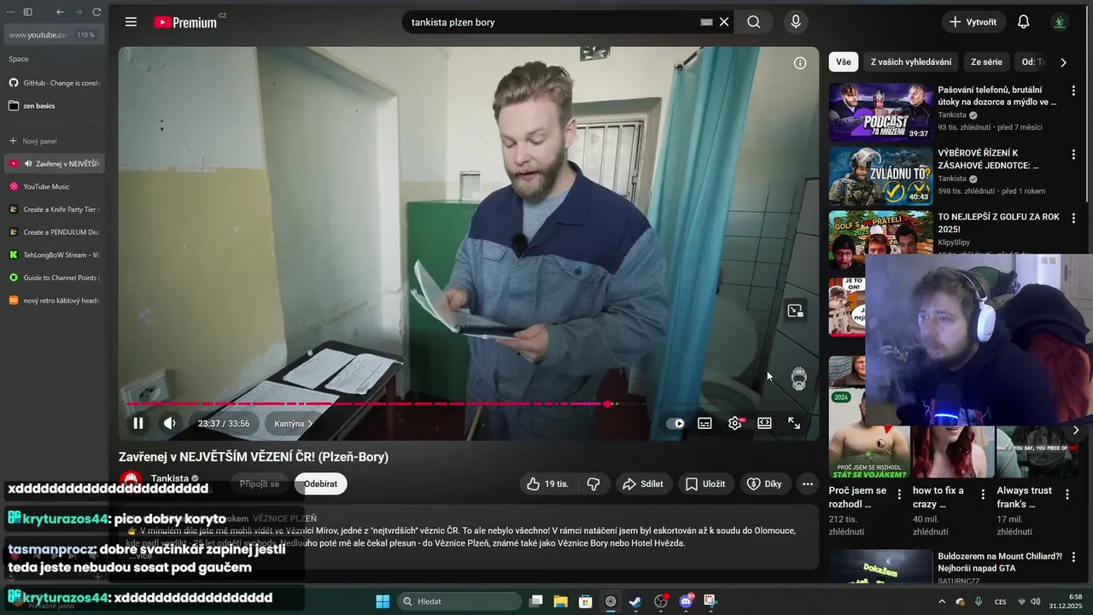
Task: Click the magnifier search button
Action: tap(753, 22)
